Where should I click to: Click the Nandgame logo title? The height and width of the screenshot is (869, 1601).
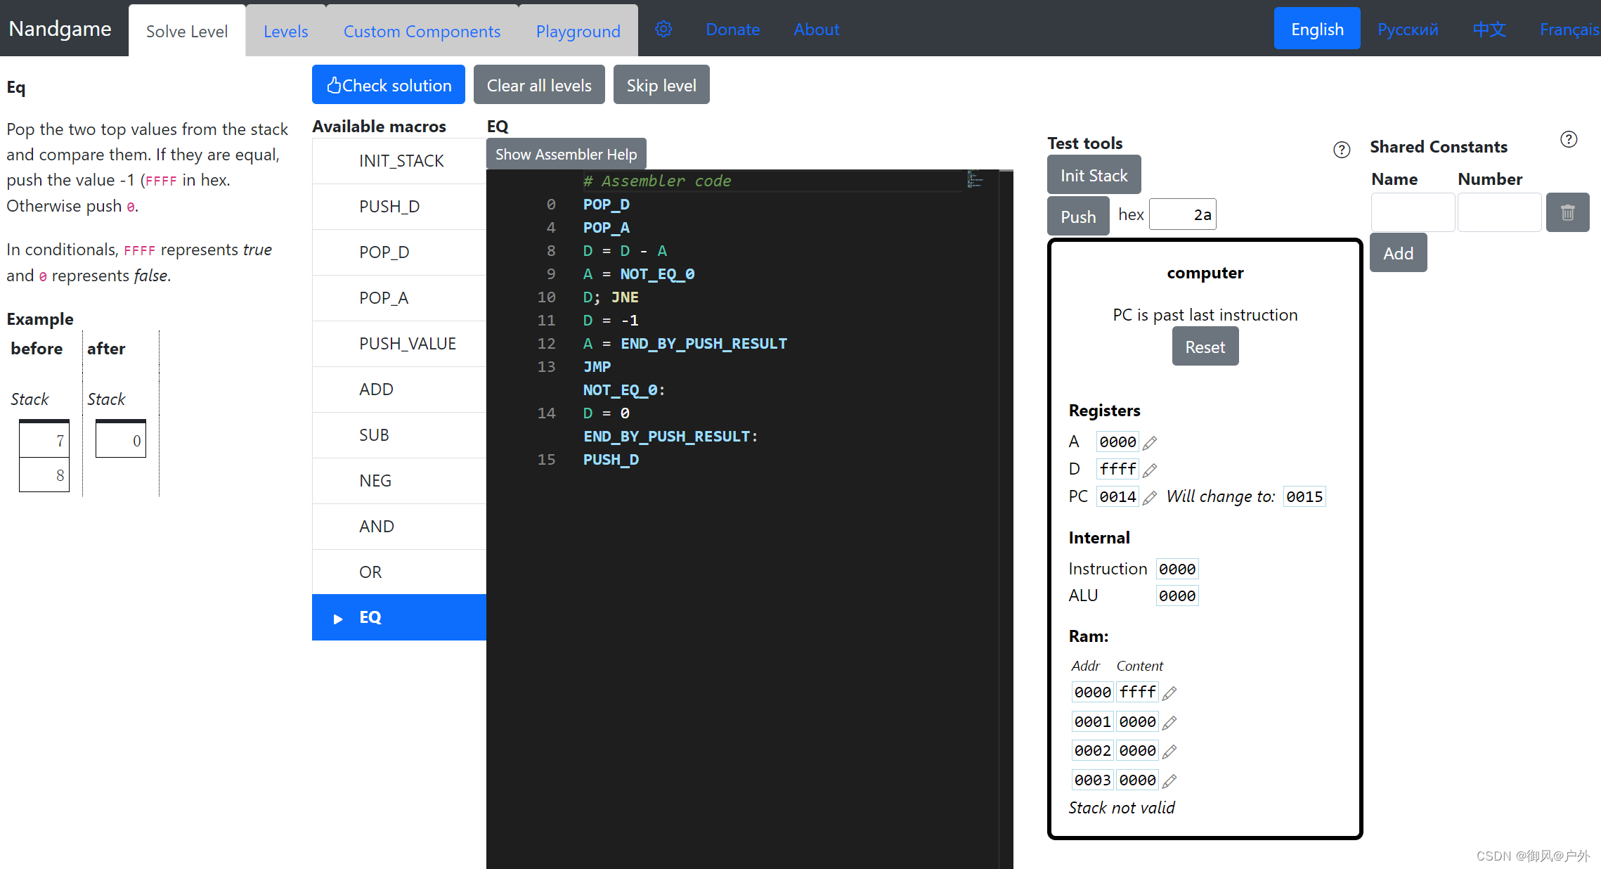click(60, 28)
